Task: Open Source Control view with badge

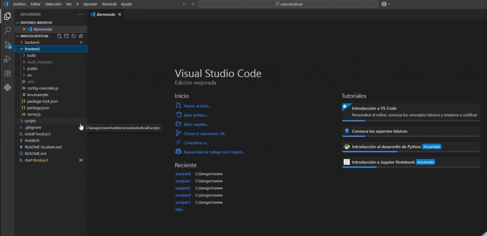Action: click(x=7, y=45)
